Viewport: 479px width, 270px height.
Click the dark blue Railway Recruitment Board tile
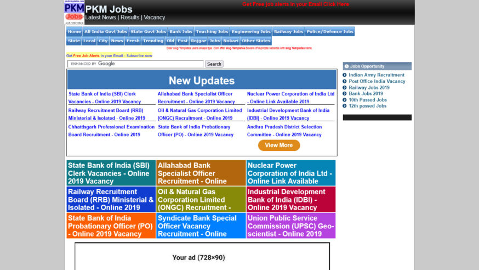111,199
